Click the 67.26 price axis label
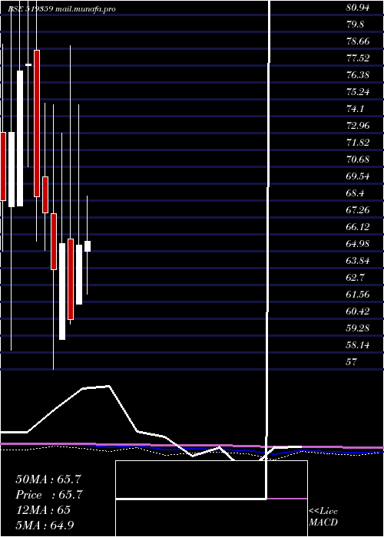Viewport: 384px width, 537px height. click(x=358, y=210)
